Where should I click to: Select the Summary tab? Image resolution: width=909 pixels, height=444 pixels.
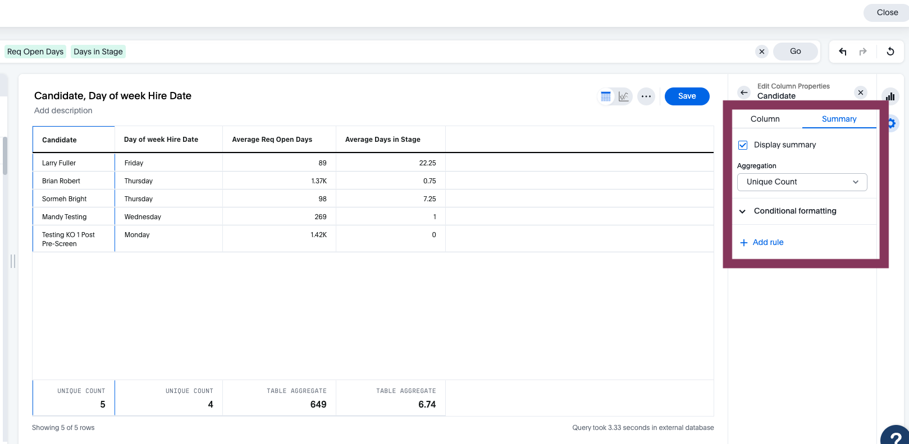(839, 119)
